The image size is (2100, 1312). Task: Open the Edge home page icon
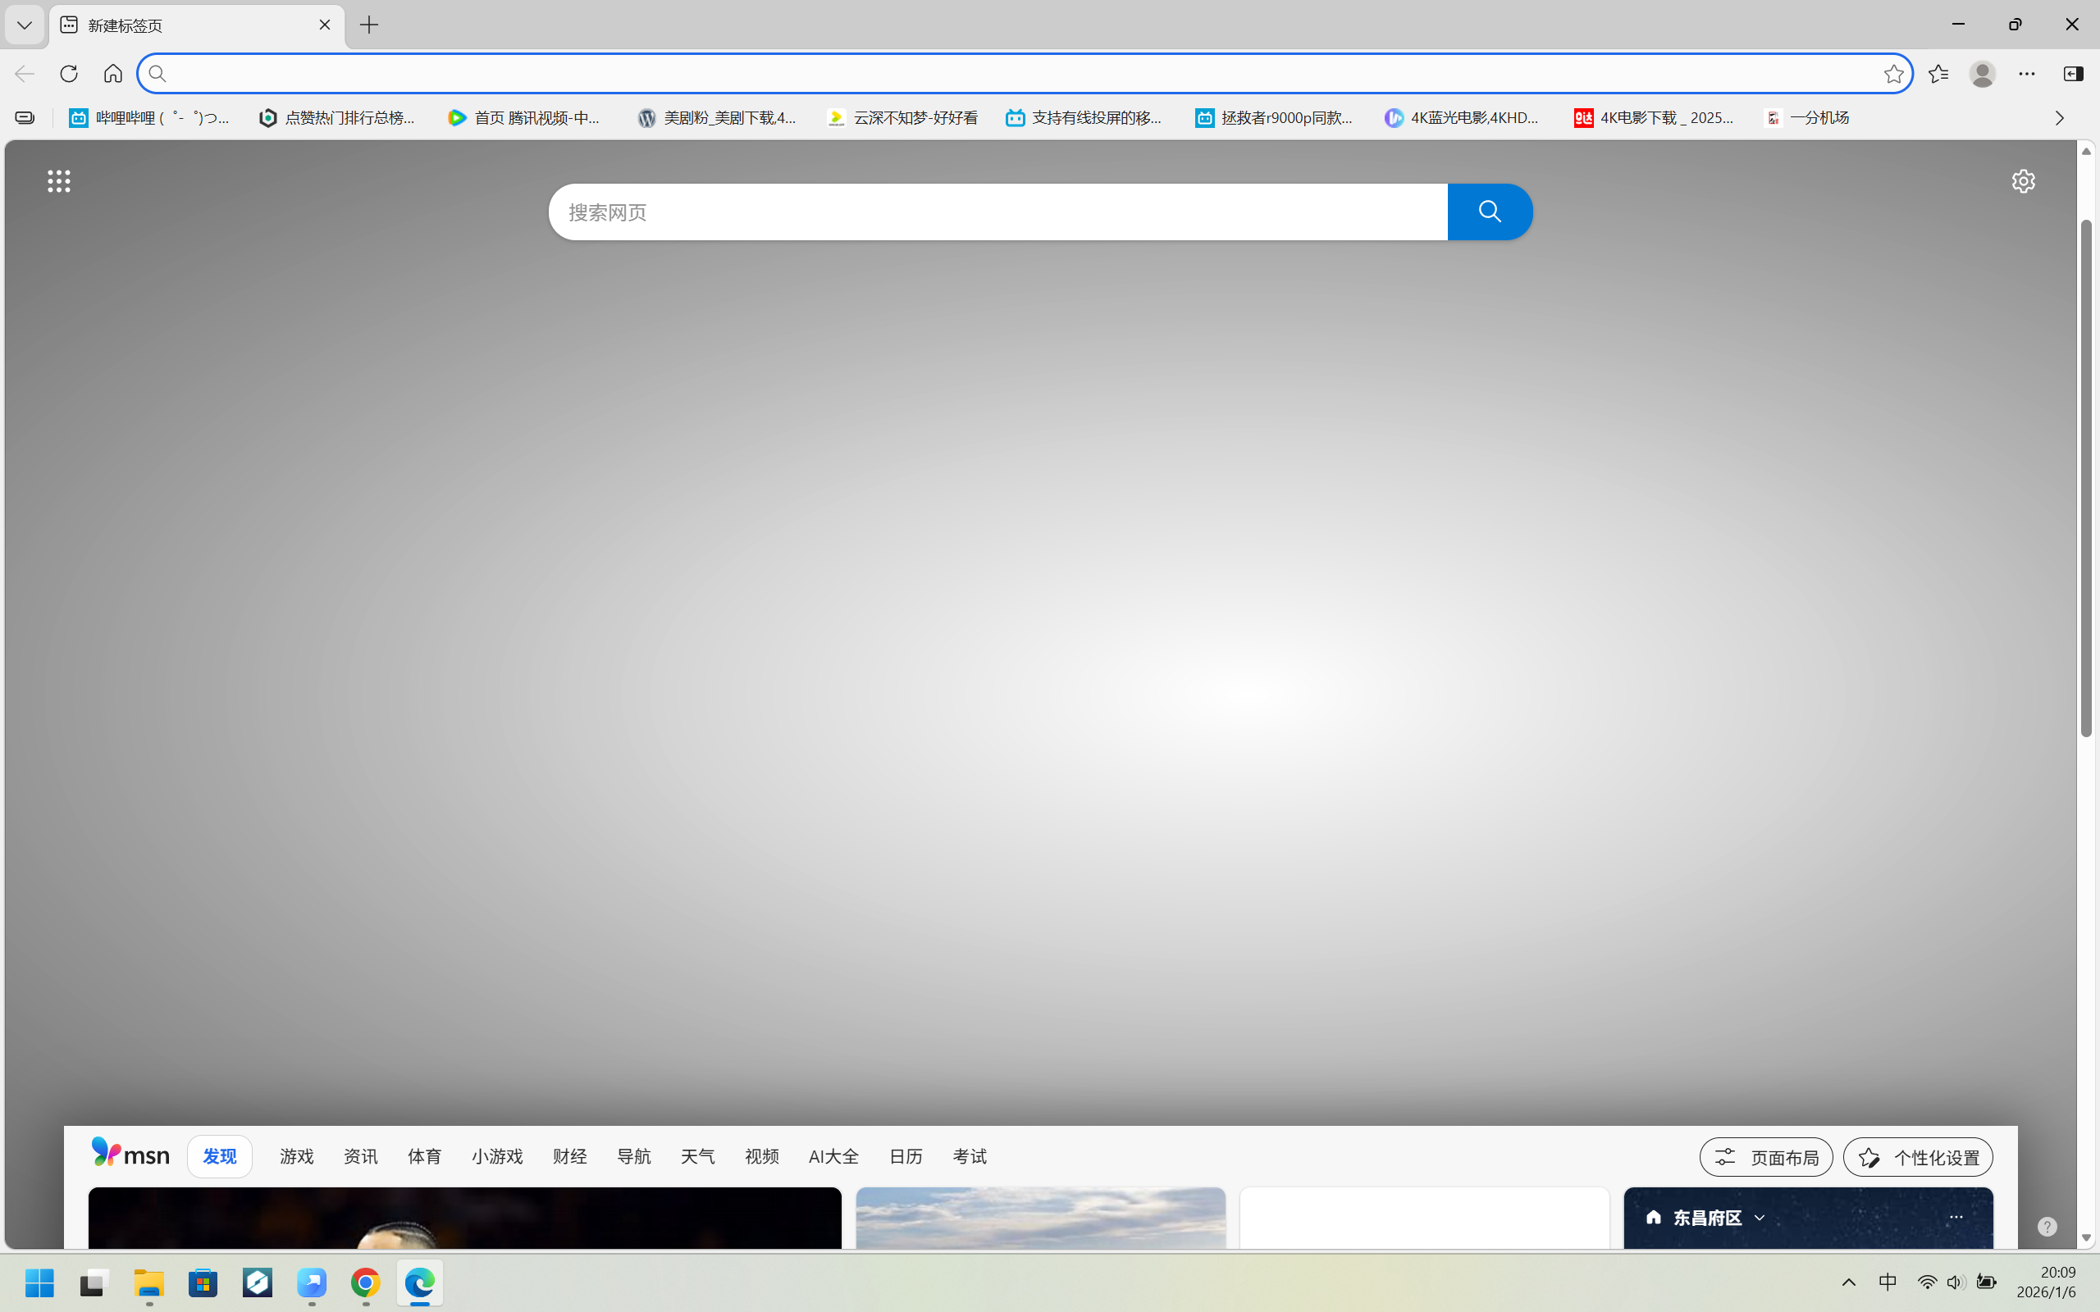[113, 74]
